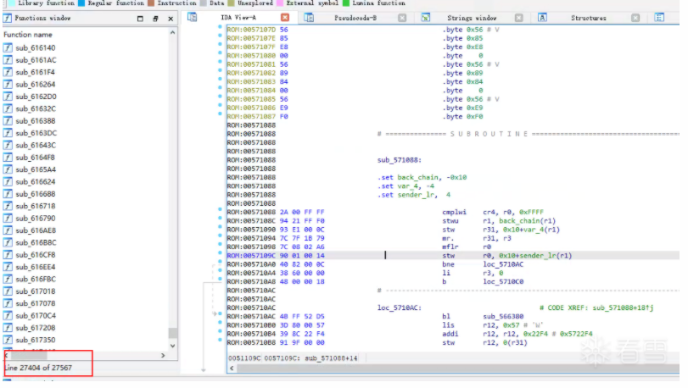Select function sub_617208
This screenshot has width=688, height=388.
click(x=36, y=328)
